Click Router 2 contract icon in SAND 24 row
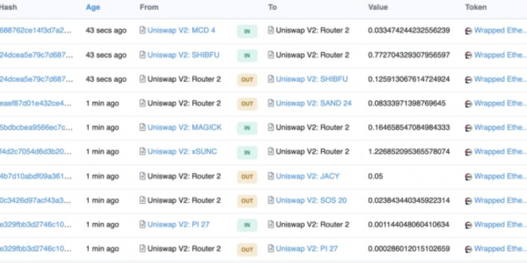 click(x=142, y=103)
